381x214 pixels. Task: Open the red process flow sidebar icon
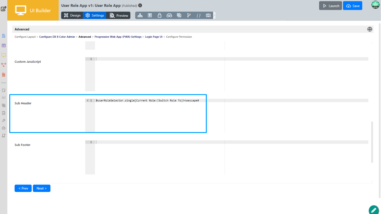tap(4, 65)
